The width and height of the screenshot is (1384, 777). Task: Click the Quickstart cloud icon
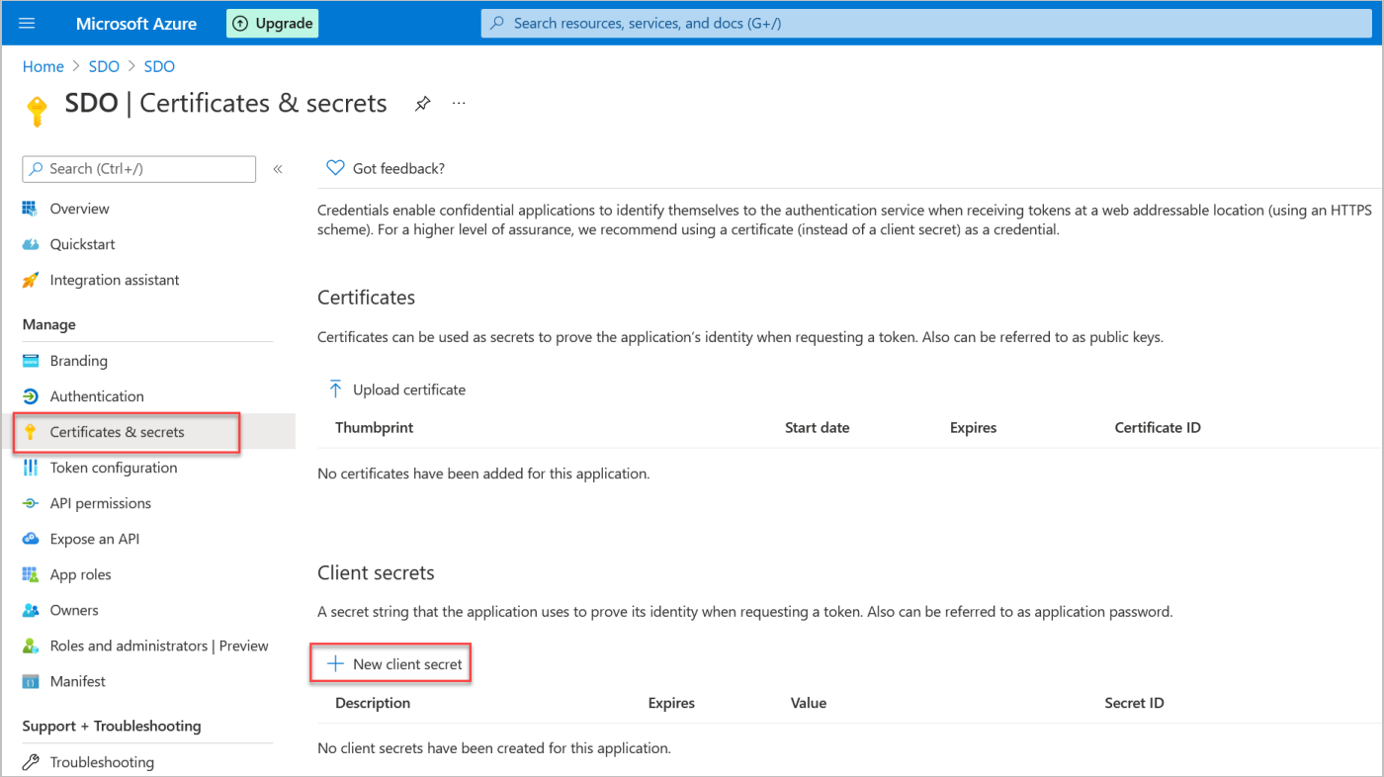click(31, 244)
